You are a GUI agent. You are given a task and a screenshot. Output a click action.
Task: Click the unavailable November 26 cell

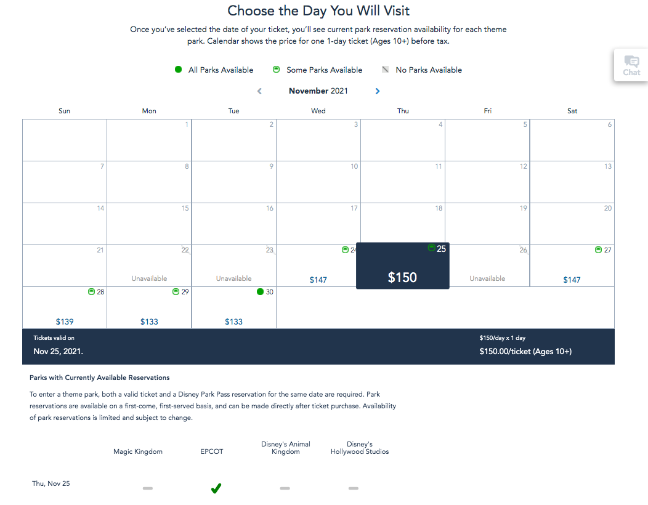(487, 266)
